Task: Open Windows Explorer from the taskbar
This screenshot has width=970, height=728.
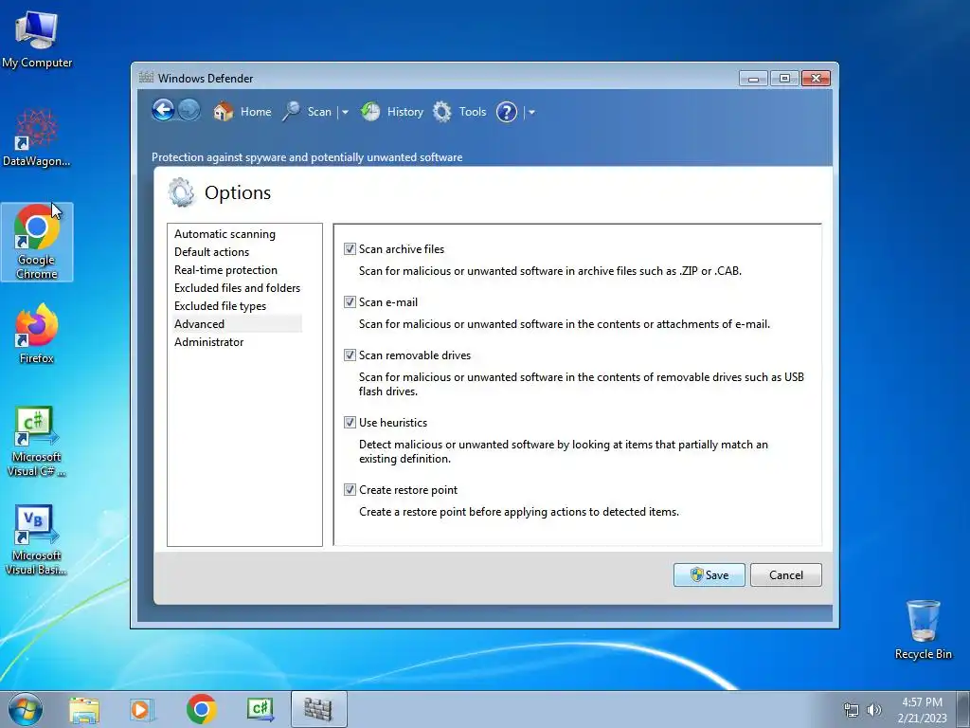Action: click(x=84, y=710)
